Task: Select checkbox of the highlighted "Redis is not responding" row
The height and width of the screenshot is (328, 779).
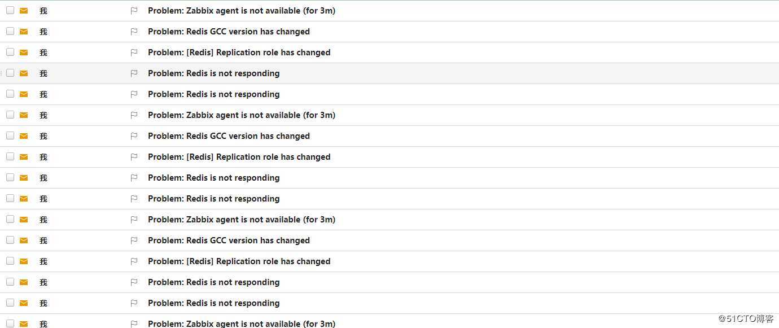Action: pyautogui.click(x=10, y=73)
